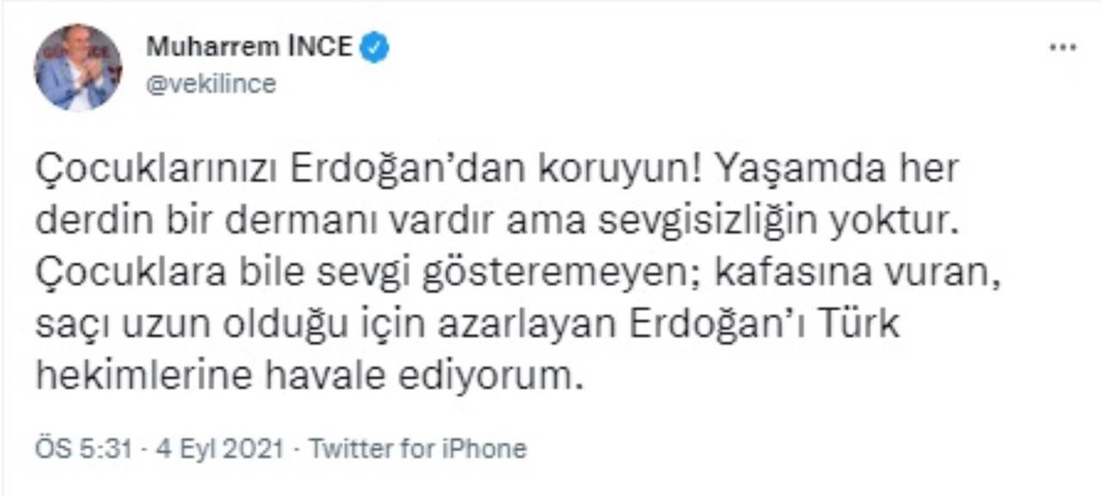Click the tweet line starting with saçı uzun

tap(467, 327)
